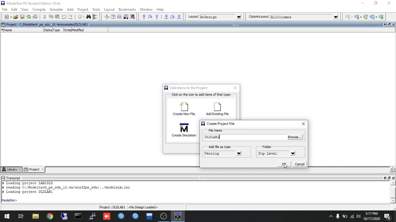
Task: Click the Compile toolbar icon
Action: tap(107, 17)
